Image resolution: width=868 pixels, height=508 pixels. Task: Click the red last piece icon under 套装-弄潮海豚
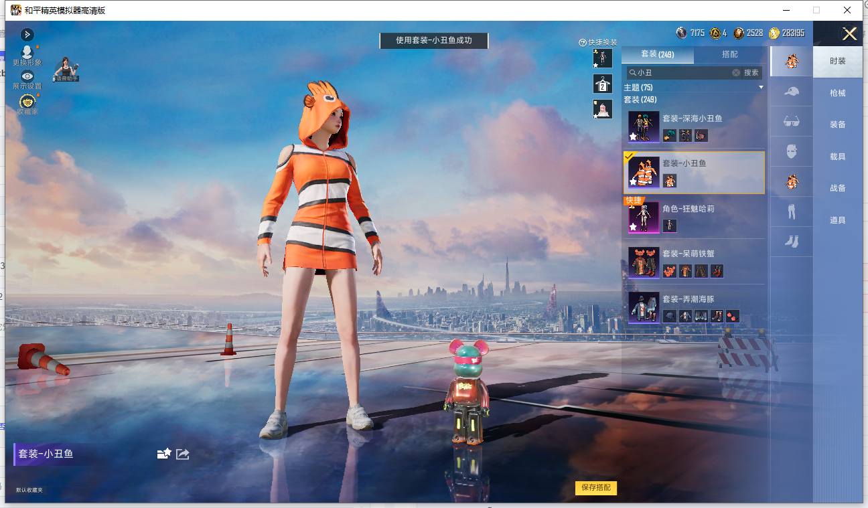(732, 317)
